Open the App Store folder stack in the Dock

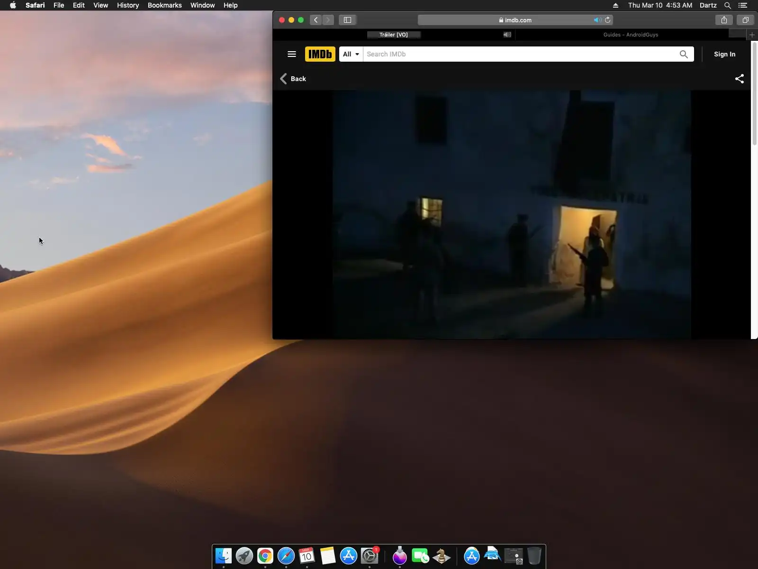pos(472,556)
